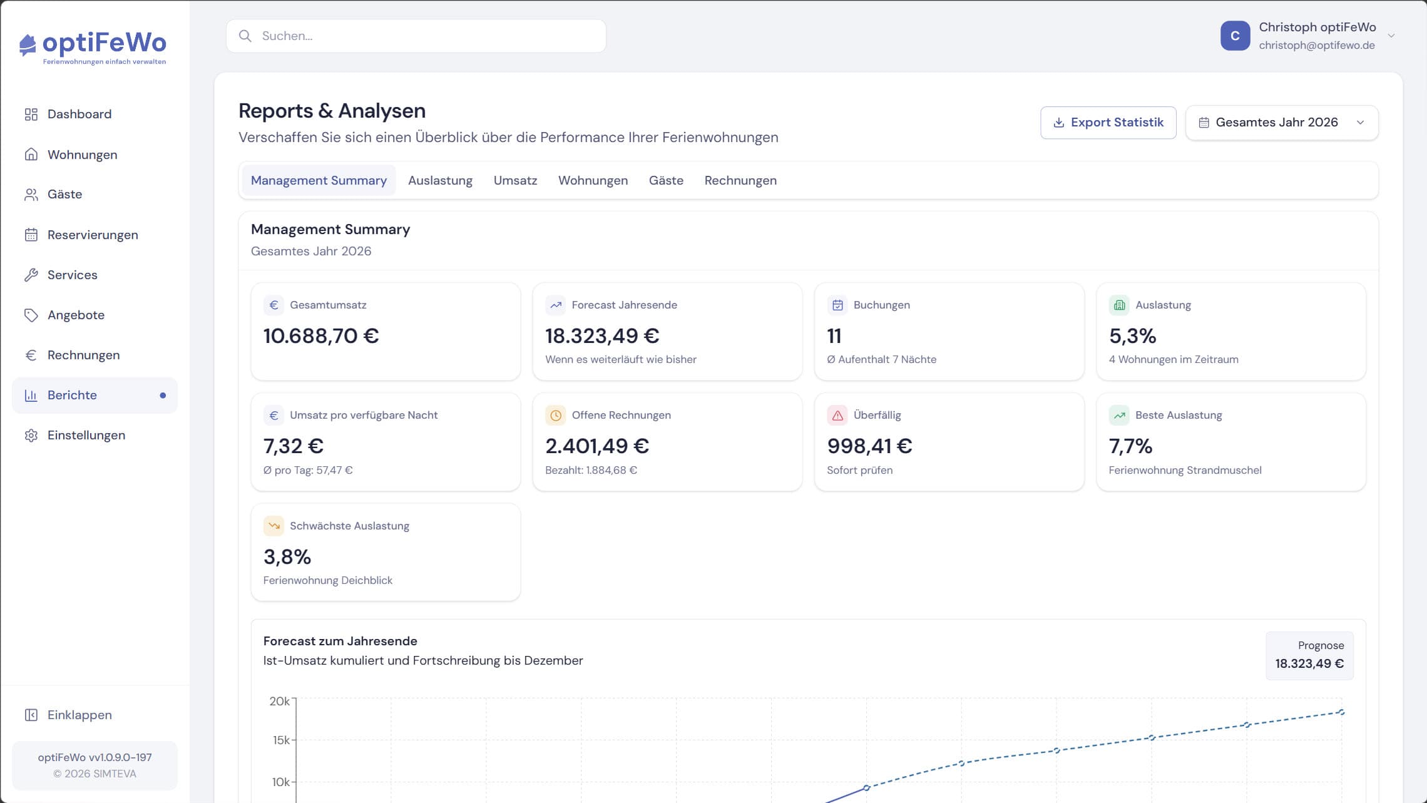Click the downward trend icon on Schwächste Auslastung
1427x803 pixels.
click(274, 526)
